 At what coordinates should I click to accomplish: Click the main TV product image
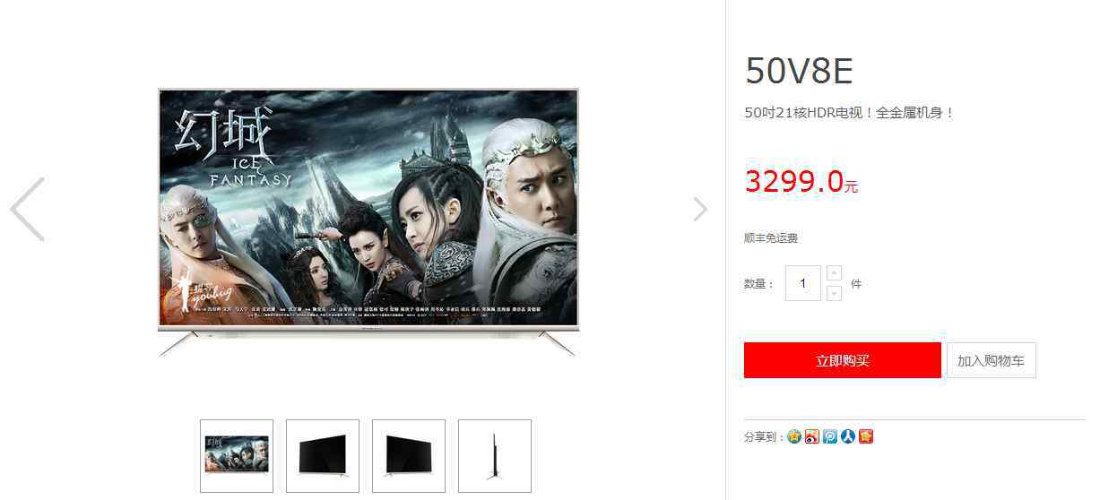368,221
